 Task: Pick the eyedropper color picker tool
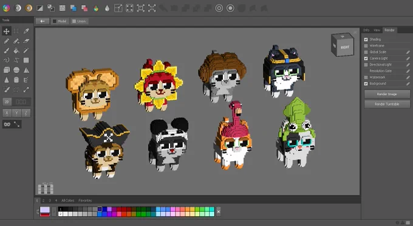(x=26, y=32)
